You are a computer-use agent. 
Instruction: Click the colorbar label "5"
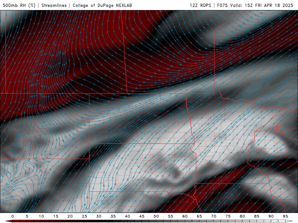(27, 216)
